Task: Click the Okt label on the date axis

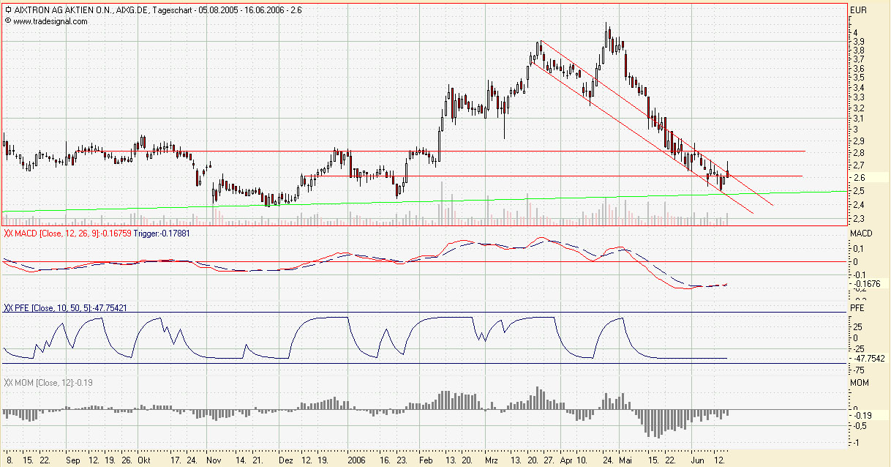Action: (144, 461)
